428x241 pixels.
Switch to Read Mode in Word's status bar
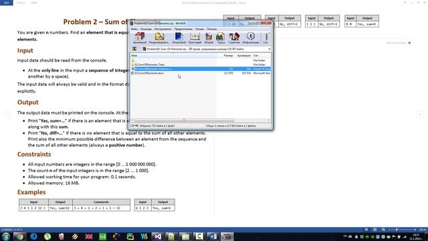coord(366,230)
